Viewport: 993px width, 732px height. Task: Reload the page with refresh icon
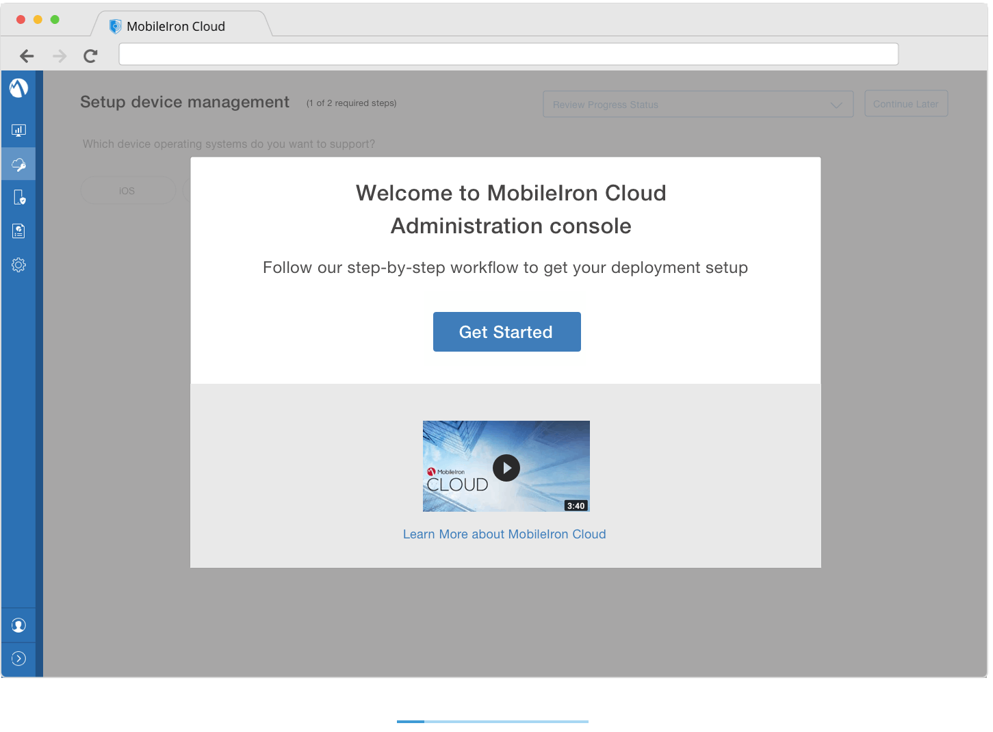(x=90, y=56)
